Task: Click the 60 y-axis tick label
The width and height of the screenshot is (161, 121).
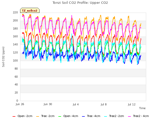Action: (16, 77)
